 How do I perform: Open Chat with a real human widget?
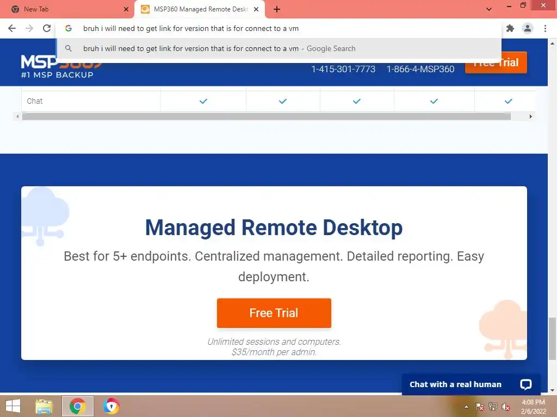tap(471, 384)
